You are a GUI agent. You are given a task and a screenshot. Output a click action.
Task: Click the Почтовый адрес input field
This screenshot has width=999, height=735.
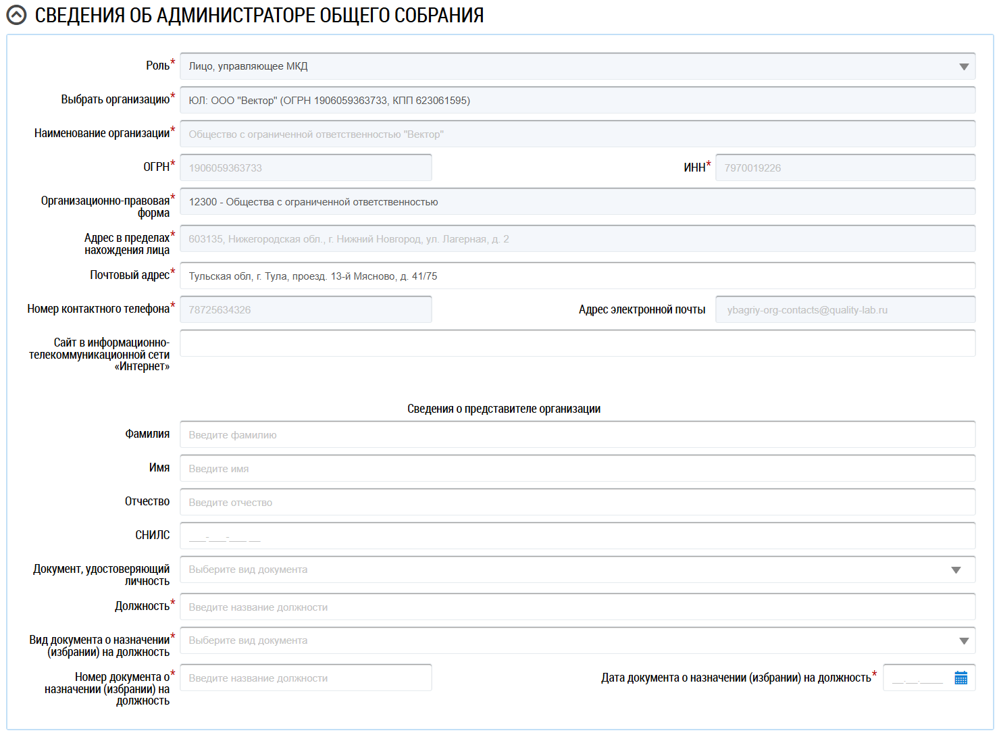click(x=577, y=276)
